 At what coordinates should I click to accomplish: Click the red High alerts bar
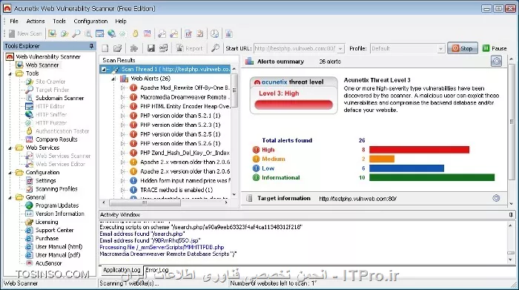[420, 150]
